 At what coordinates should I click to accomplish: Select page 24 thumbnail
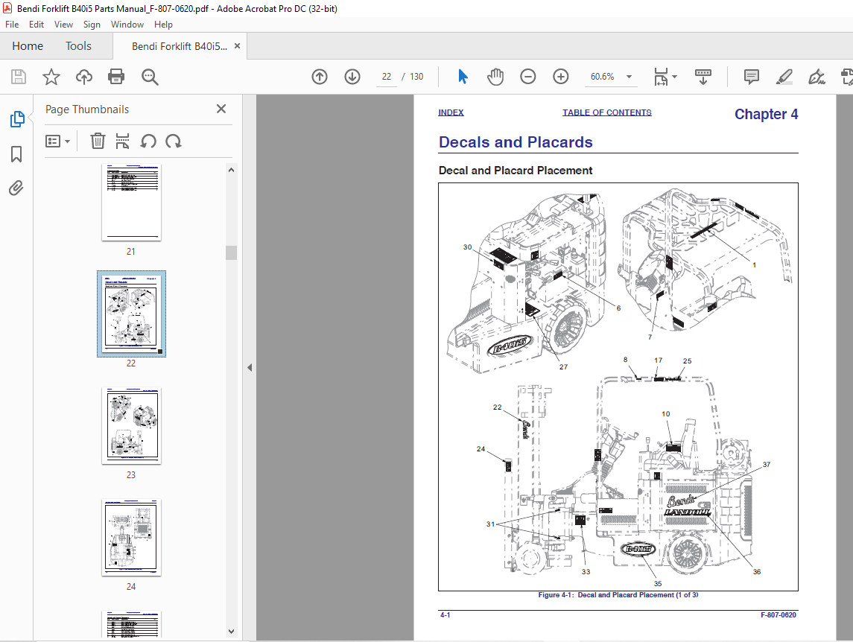pyautogui.click(x=131, y=537)
